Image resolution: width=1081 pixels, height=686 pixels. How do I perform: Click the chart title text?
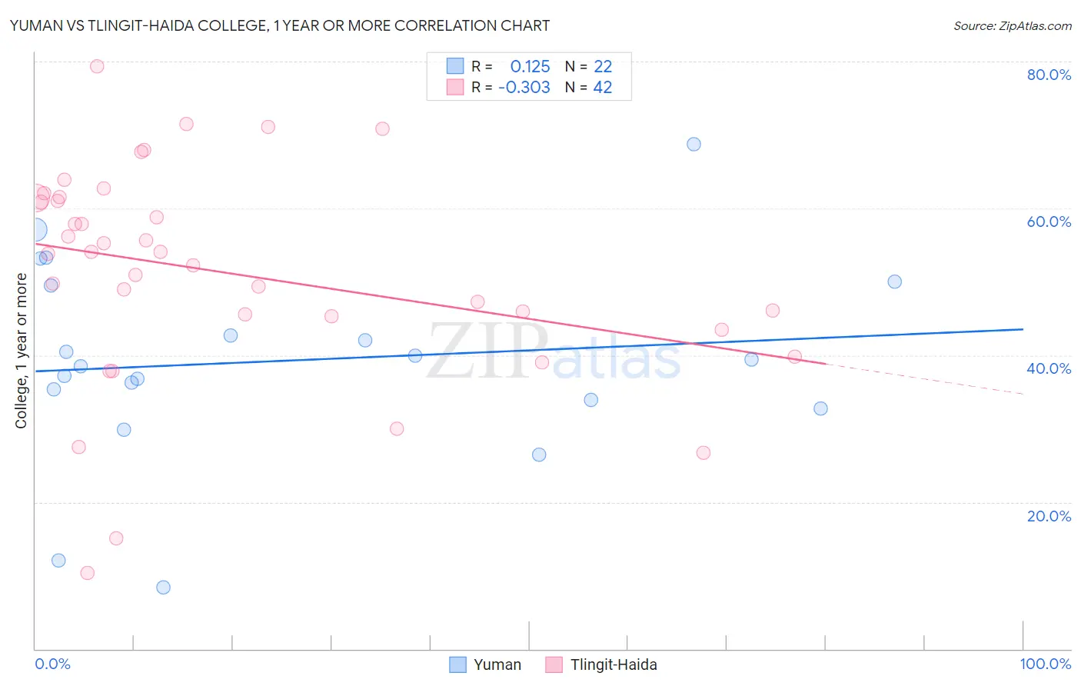(280, 25)
